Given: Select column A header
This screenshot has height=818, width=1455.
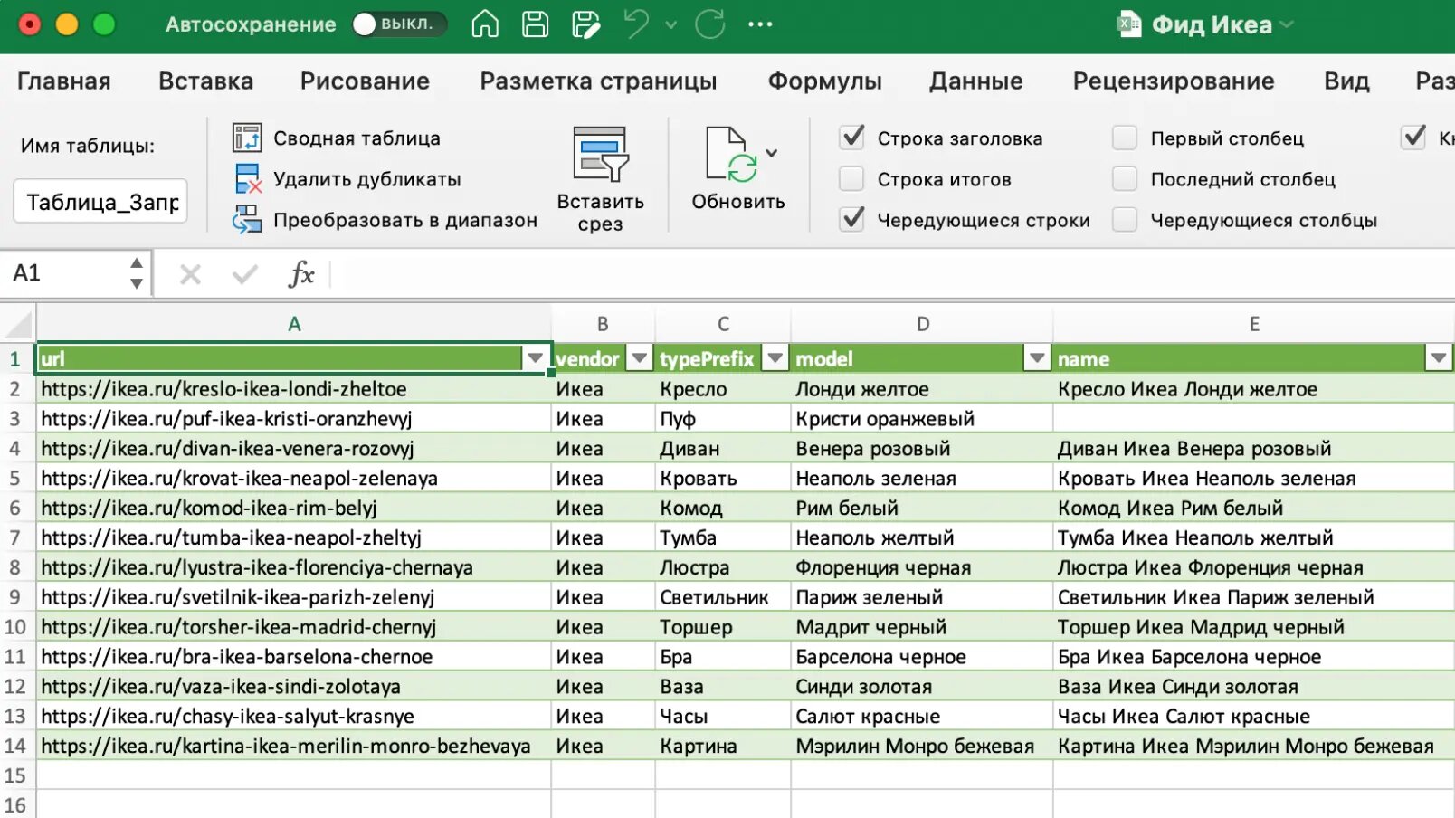Looking at the screenshot, I should pyautogui.click(x=294, y=324).
